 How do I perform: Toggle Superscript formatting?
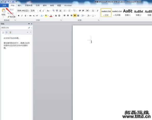click(37, 16)
